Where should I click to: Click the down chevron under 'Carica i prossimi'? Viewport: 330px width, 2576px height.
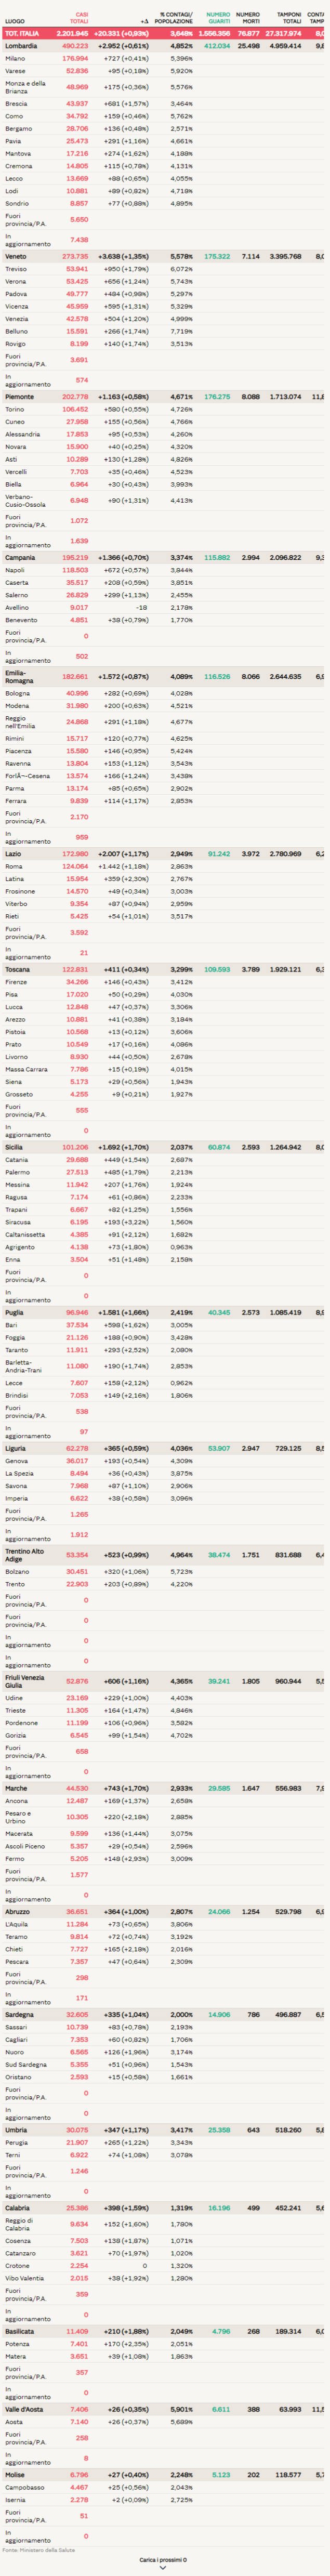(163, 2568)
